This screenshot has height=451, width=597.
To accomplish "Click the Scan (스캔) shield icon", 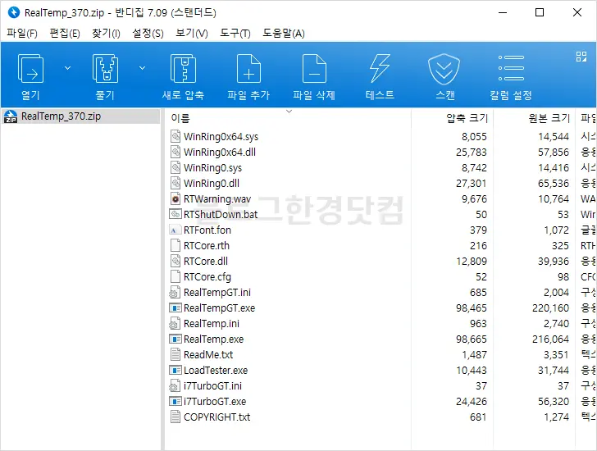I will (x=444, y=69).
